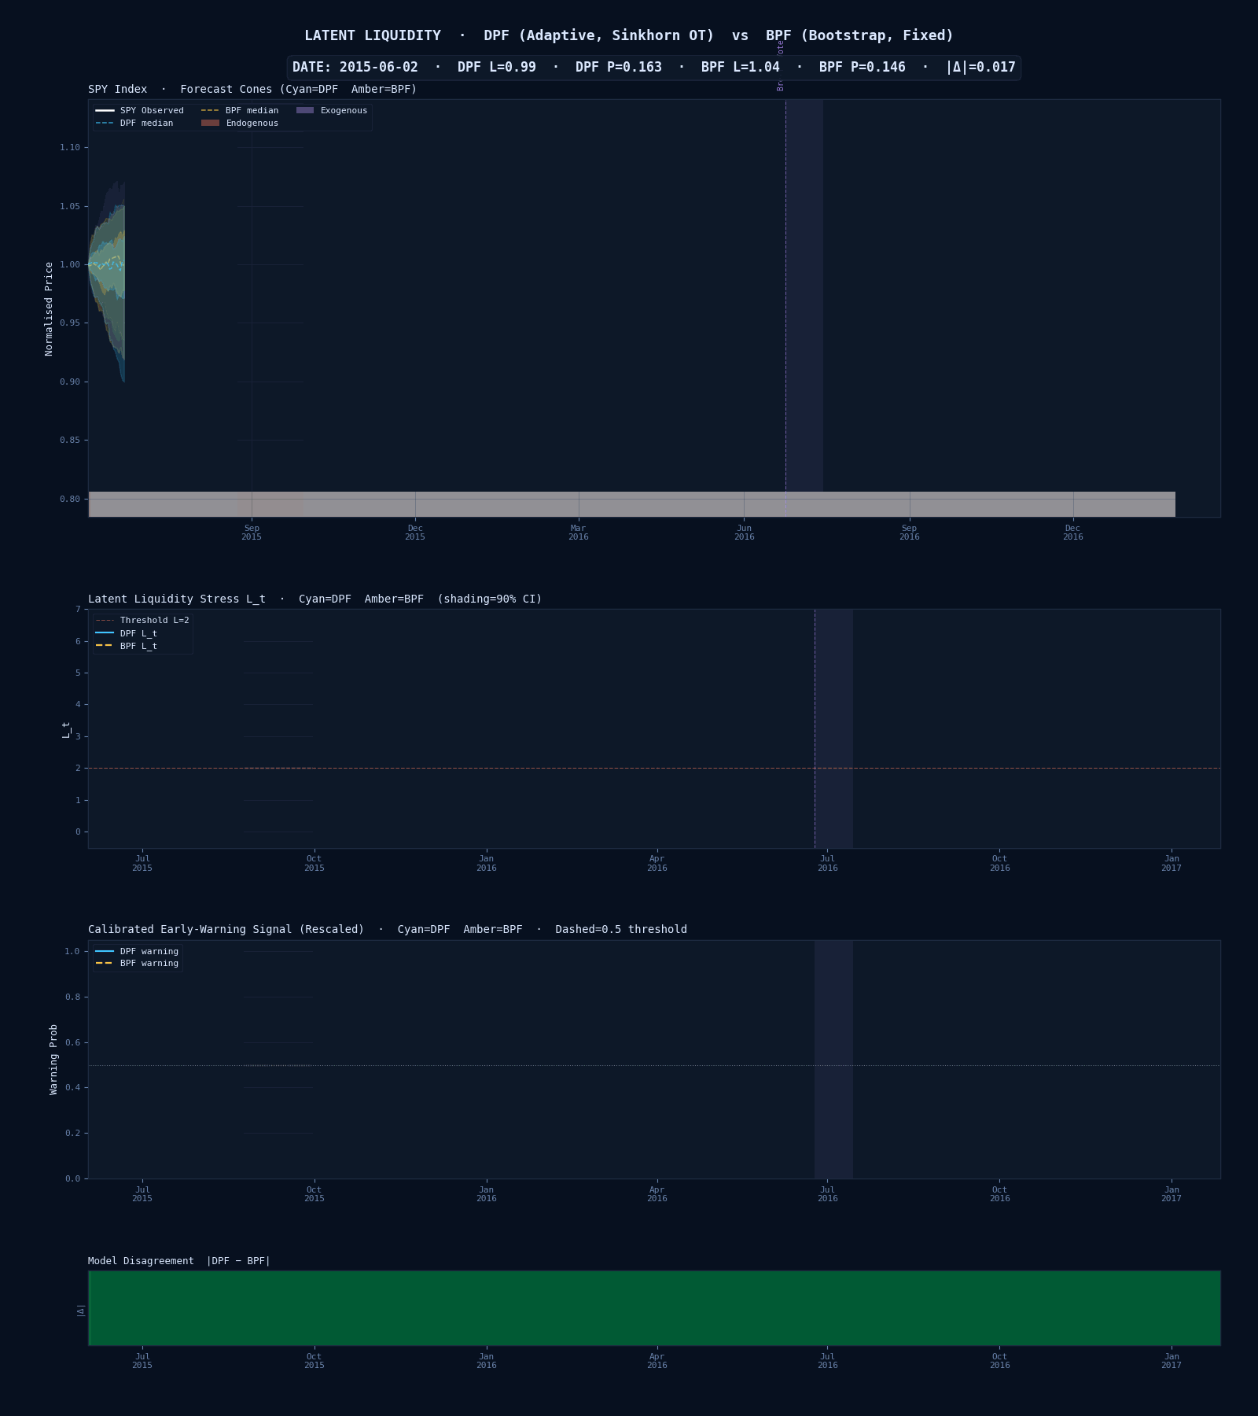
Task: Click the Normalised Price axis label
Action: click(x=49, y=308)
